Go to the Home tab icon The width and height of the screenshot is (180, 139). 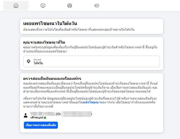pos(16,5)
